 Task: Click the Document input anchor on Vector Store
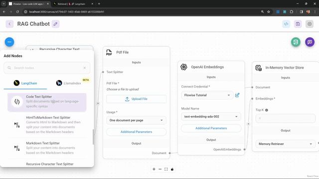[x=252, y=88]
